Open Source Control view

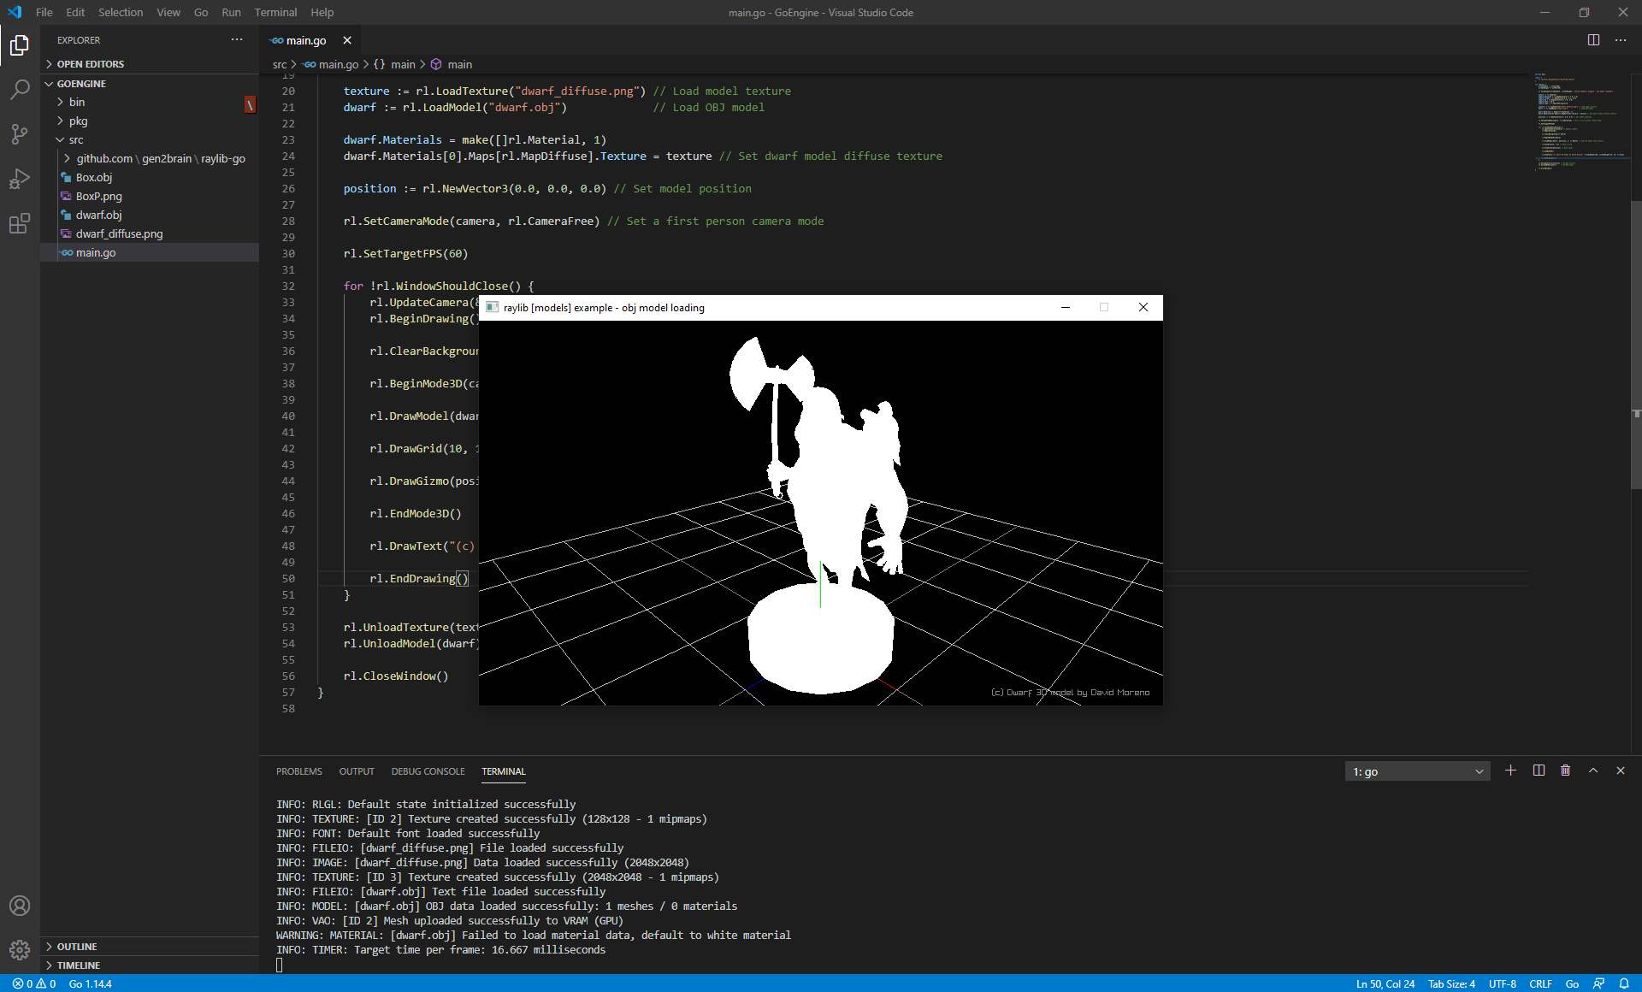(20, 133)
